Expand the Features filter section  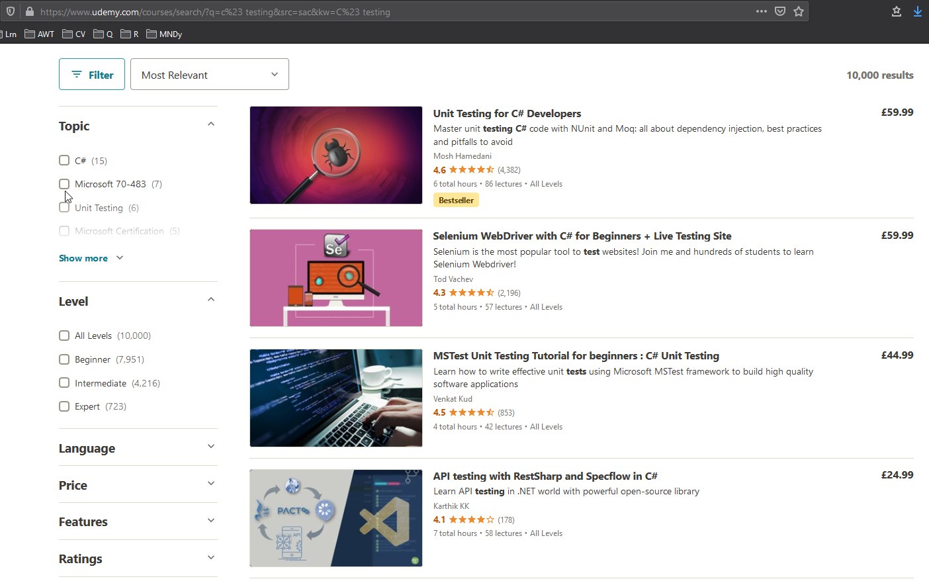click(138, 521)
